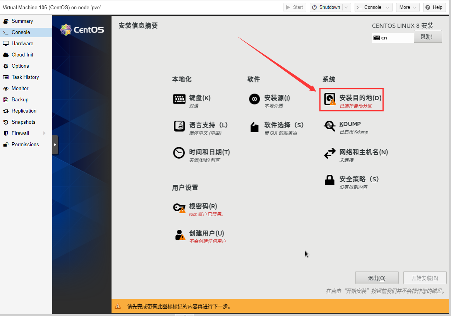Click the Hardware monitor icon
The width and height of the screenshot is (451, 316).
[x=6, y=43]
